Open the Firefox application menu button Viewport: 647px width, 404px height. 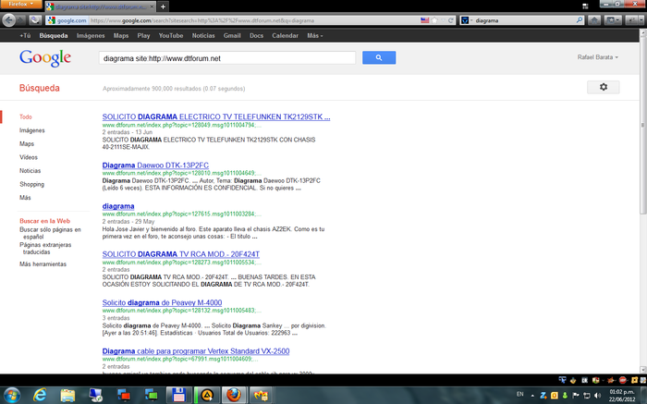tap(21, 4)
